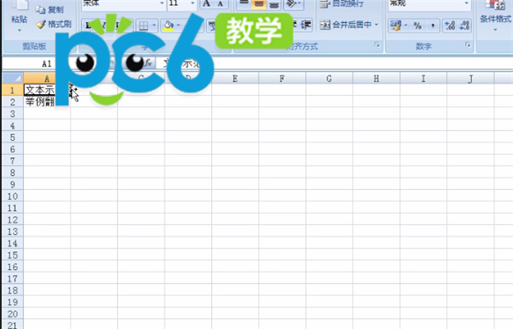Image resolution: width=513 pixels, height=329 pixels.
Task: Expand the number format dropdown (常规)
Action: click(x=467, y=3)
